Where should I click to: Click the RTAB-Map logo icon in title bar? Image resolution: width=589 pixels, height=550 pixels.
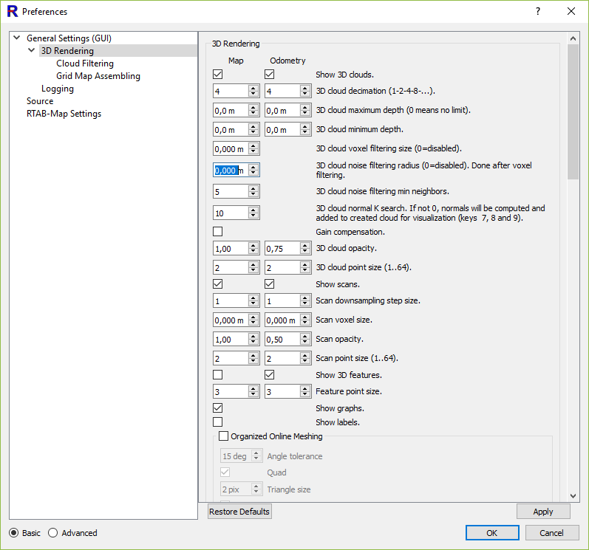pos(12,11)
